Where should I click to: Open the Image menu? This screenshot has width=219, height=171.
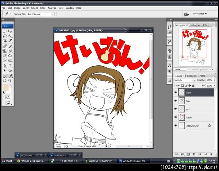click(x=17, y=8)
